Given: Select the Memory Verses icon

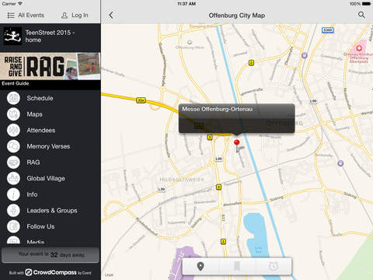Looking at the screenshot, I should coord(13,146).
